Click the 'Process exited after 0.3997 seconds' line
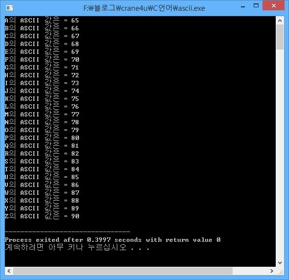 (x=113, y=240)
